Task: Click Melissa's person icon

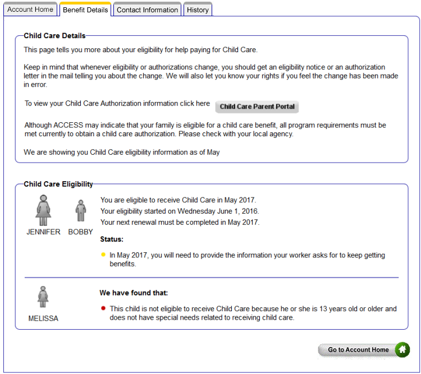Action: click(43, 297)
